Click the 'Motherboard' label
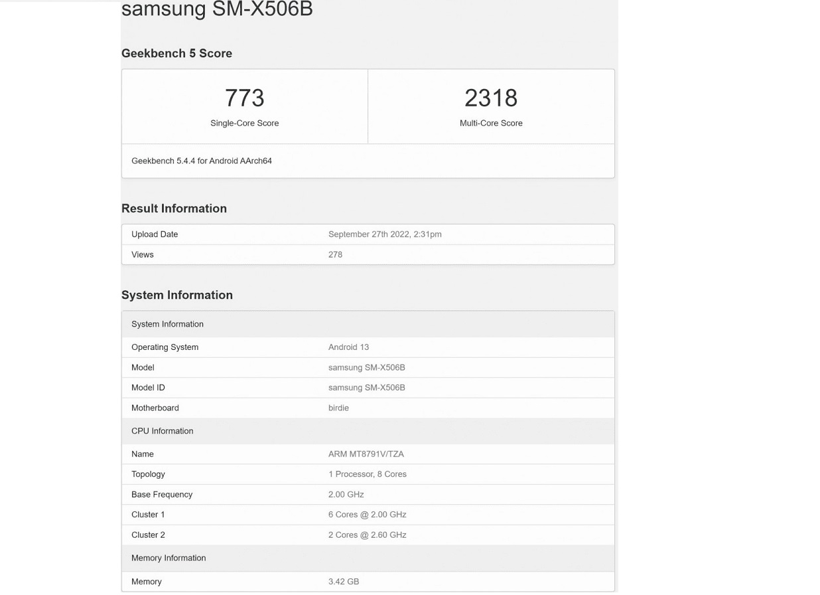 pyautogui.click(x=155, y=408)
